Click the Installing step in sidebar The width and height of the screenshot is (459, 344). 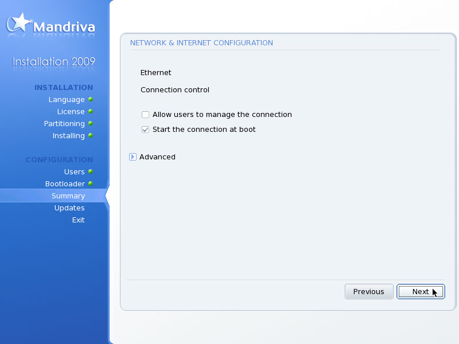tap(68, 136)
